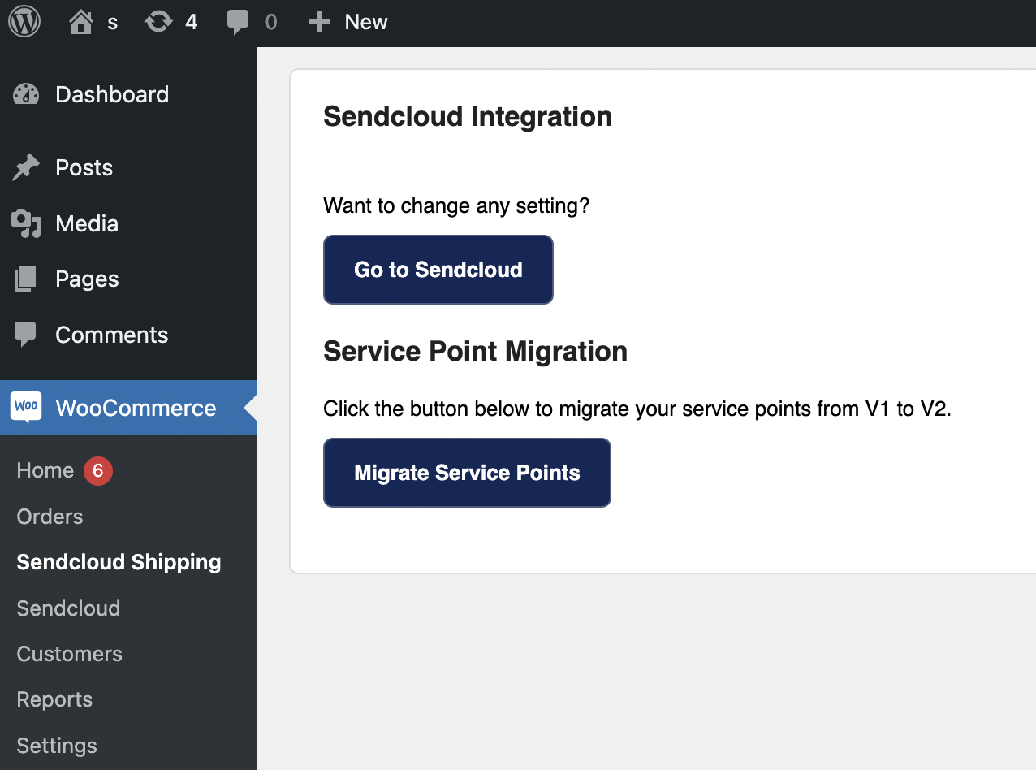The height and width of the screenshot is (770, 1036).
Task: Open the WooCommerce menu
Action: pyautogui.click(x=128, y=408)
